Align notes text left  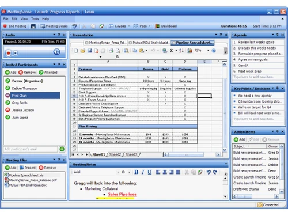pos(158,172)
